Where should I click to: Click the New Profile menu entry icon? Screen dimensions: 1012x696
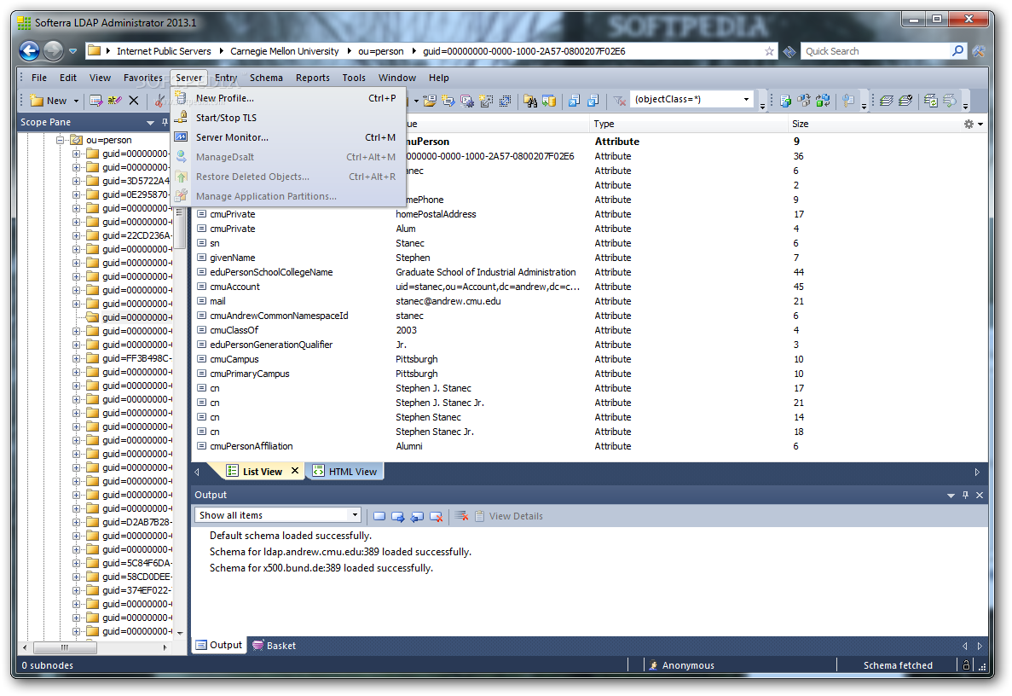182,97
